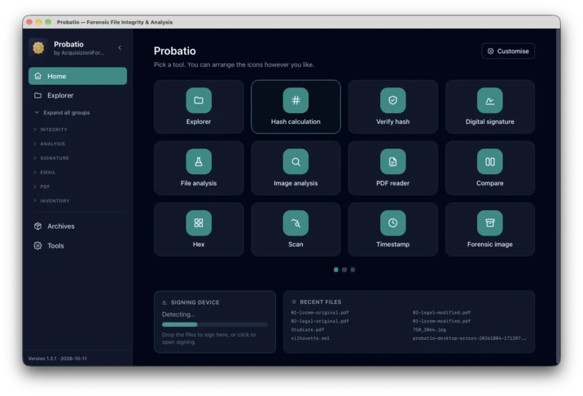
Task: Open the Hex viewer grid icon
Action: (199, 223)
